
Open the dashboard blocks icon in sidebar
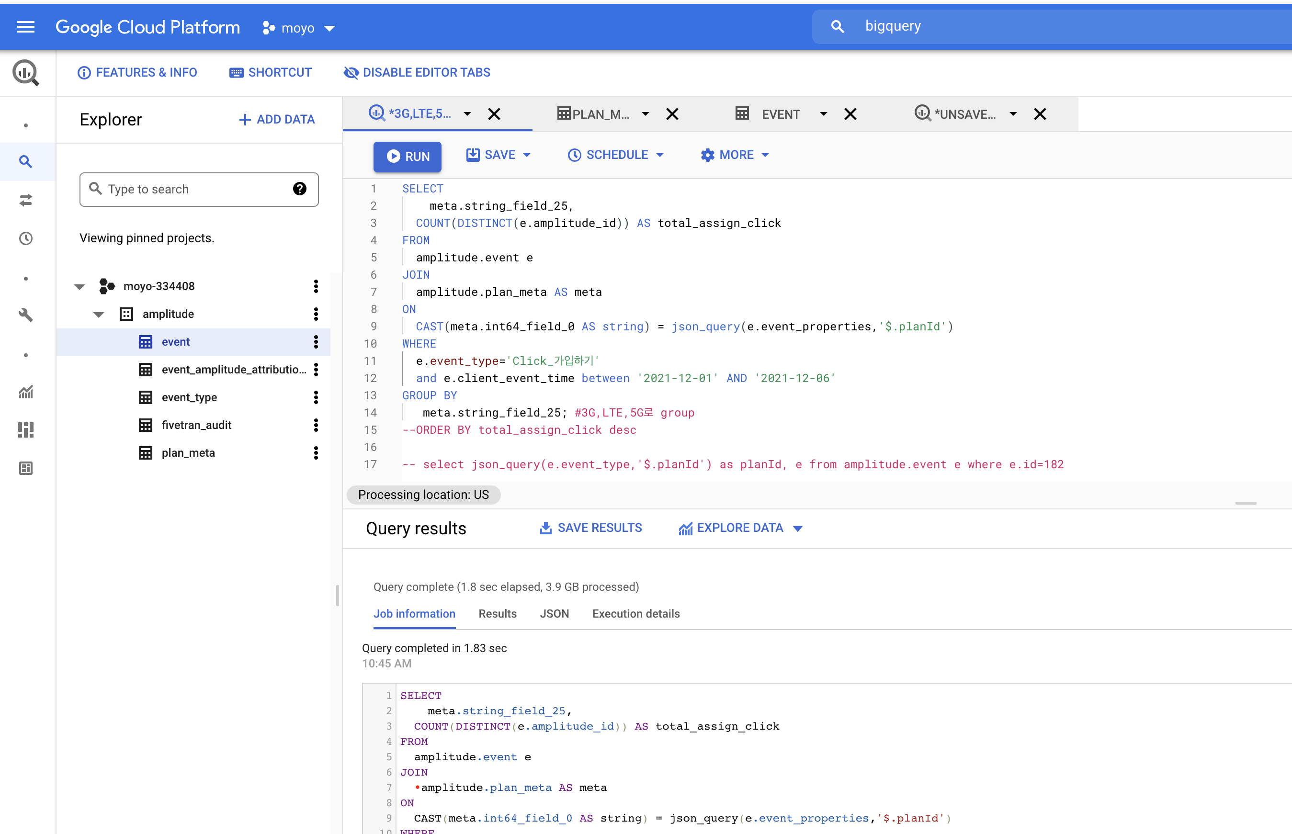tap(25, 430)
